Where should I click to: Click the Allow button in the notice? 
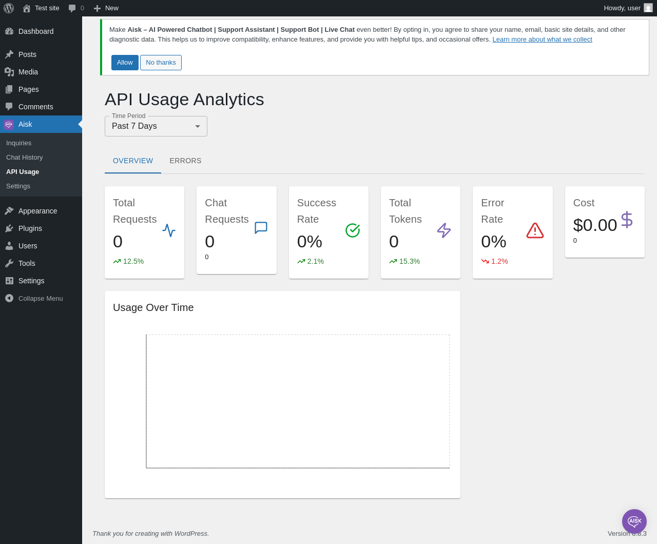[x=125, y=63]
